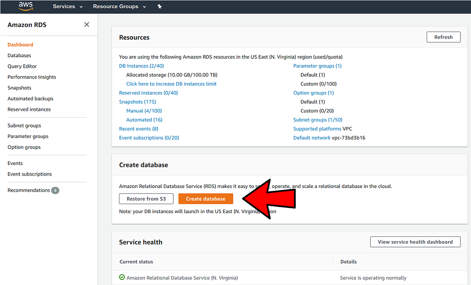Select Dashboard in the sidebar
471x285 pixels.
20,44
